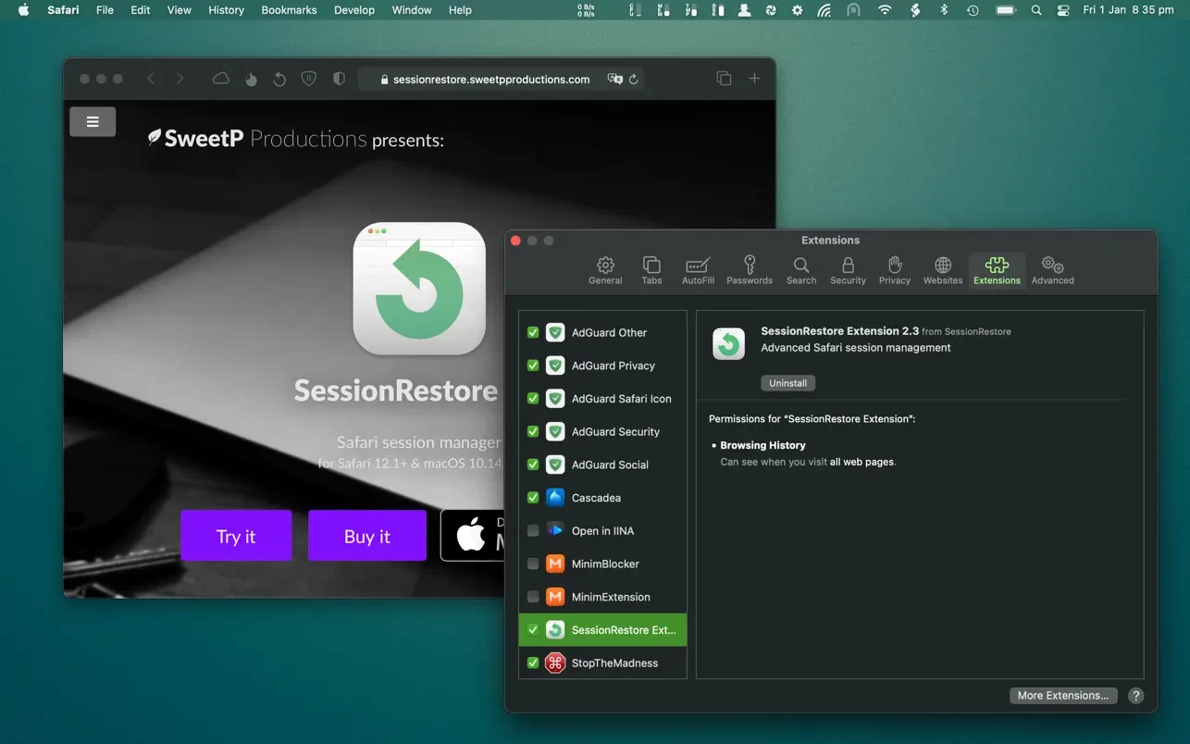Open the help question mark button

(1136, 696)
